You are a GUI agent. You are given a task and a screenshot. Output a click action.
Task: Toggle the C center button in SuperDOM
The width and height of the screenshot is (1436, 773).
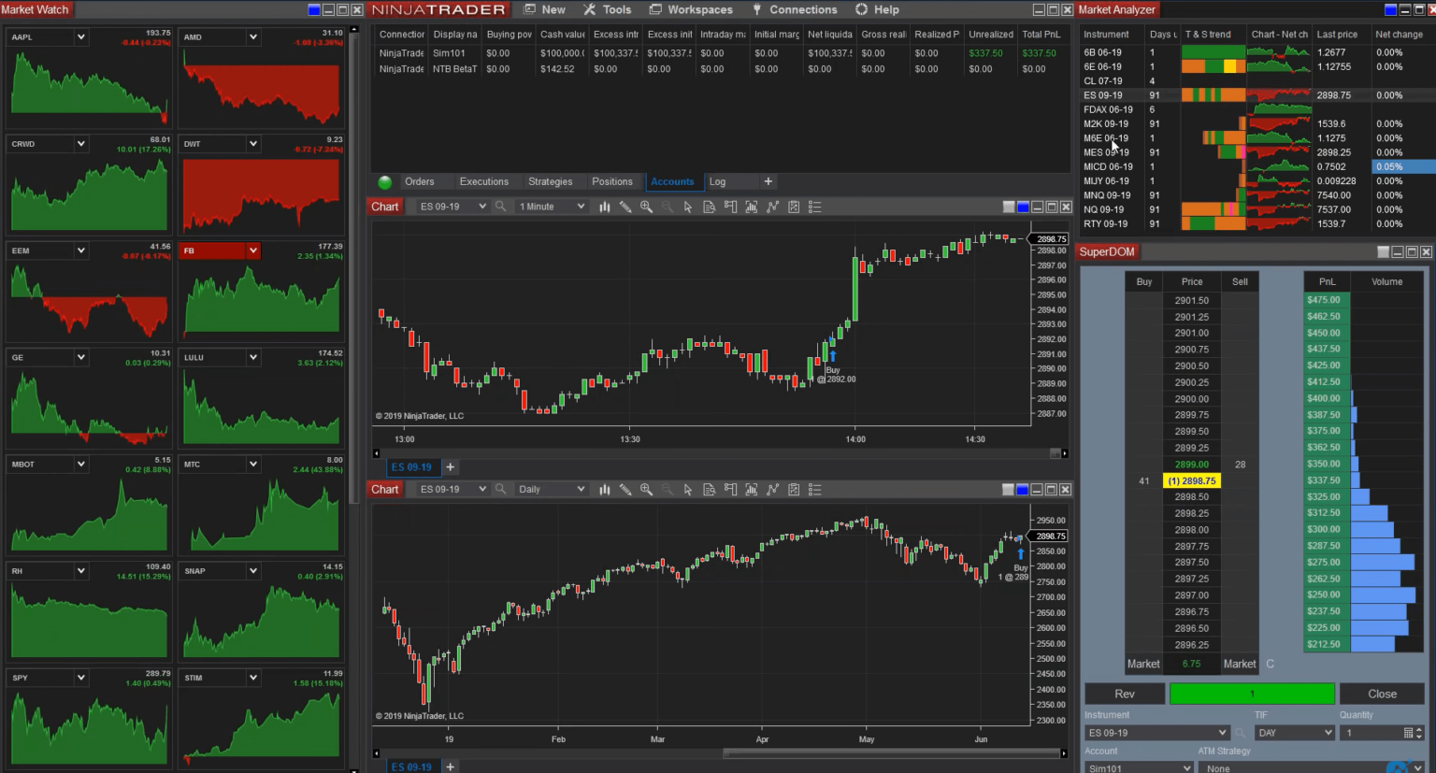pyautogui.click(x=1270, y=664)
